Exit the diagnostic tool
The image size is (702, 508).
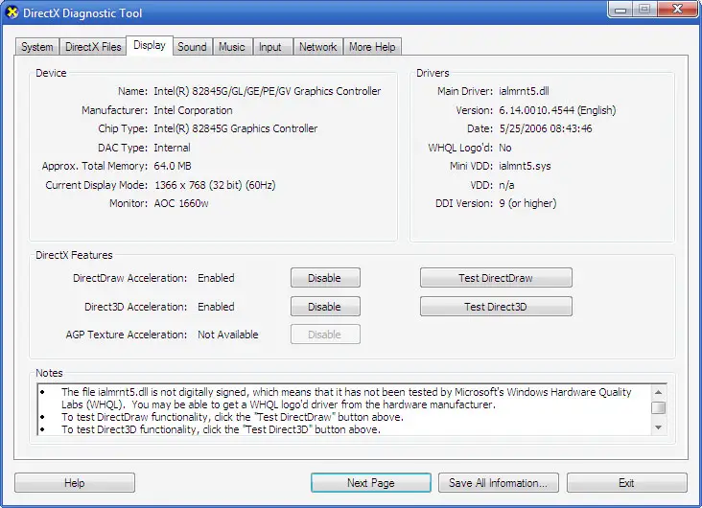tap(626, 483)
